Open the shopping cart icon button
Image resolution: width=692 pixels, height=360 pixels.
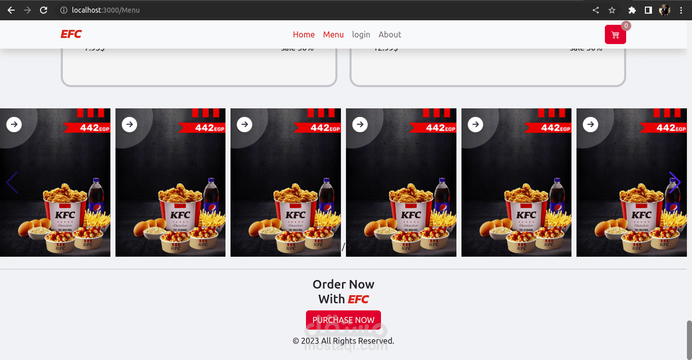(615, 34)
